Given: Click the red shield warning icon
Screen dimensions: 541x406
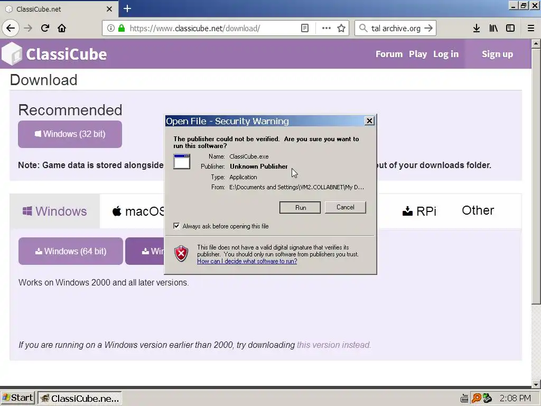Looking at the screenshot, I should coord(181,254).
